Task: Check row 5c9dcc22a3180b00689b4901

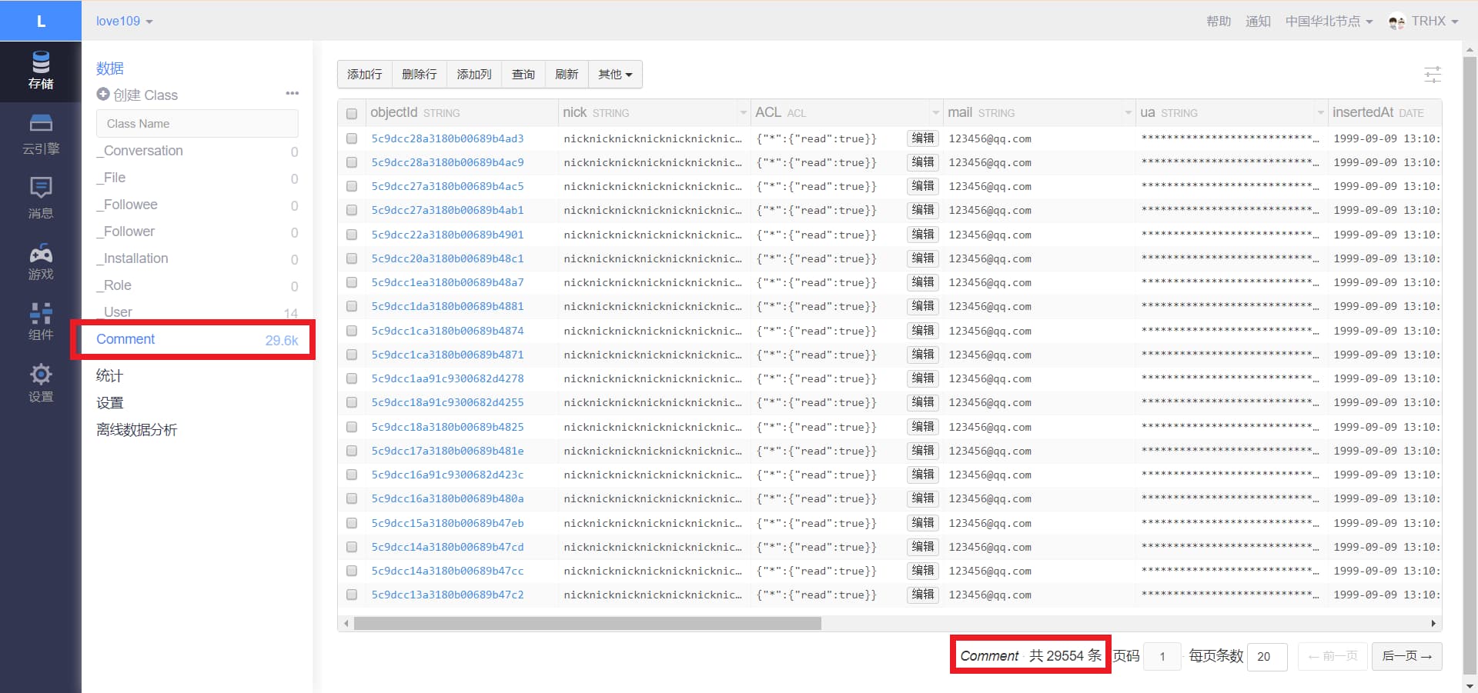Action: [352, 235]
